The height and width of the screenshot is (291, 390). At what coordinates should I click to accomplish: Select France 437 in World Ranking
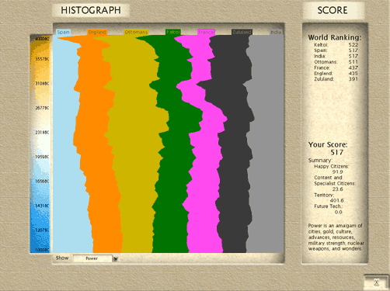click(x=336, y=68)
